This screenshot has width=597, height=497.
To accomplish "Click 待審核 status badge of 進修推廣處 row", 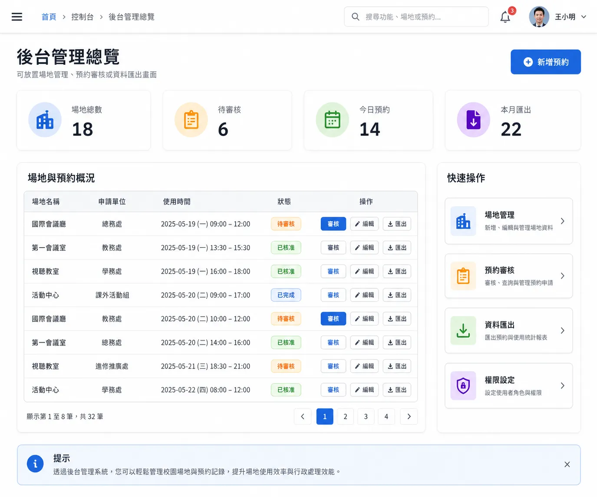I will [x=286, y=366].
